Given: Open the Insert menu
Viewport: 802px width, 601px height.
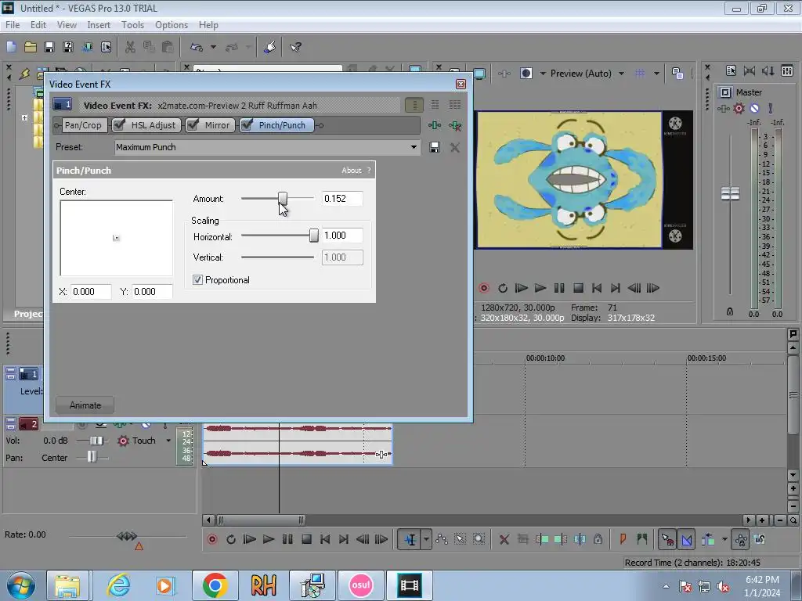Looking at the screenshot, I should pyautogui.click(x=98, y=24).
